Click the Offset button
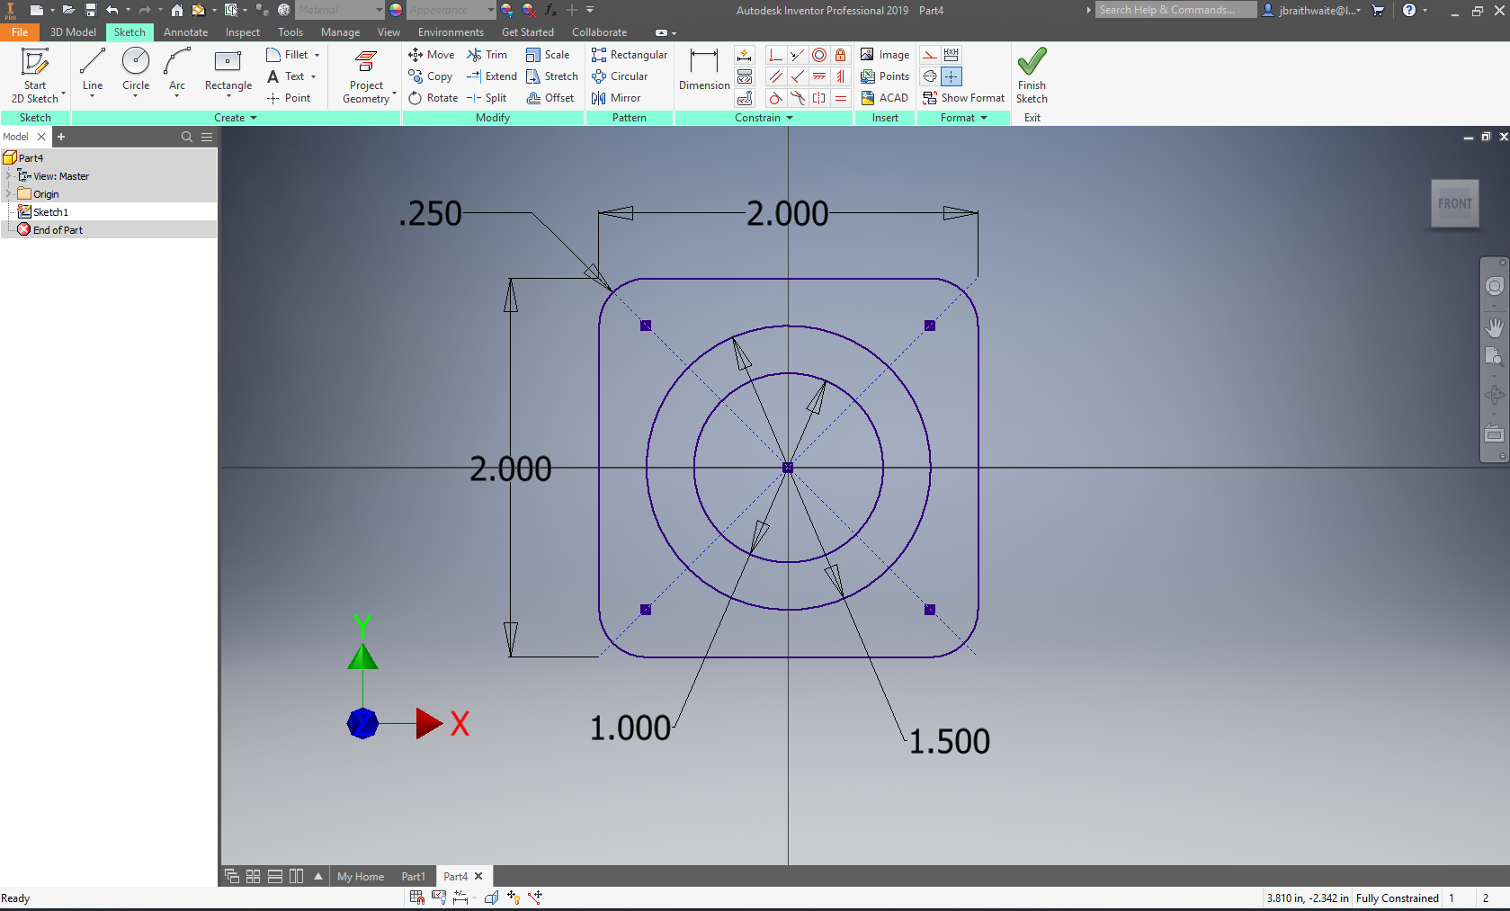The height and width of the screenshot is (911, 1510). [549, 98]
